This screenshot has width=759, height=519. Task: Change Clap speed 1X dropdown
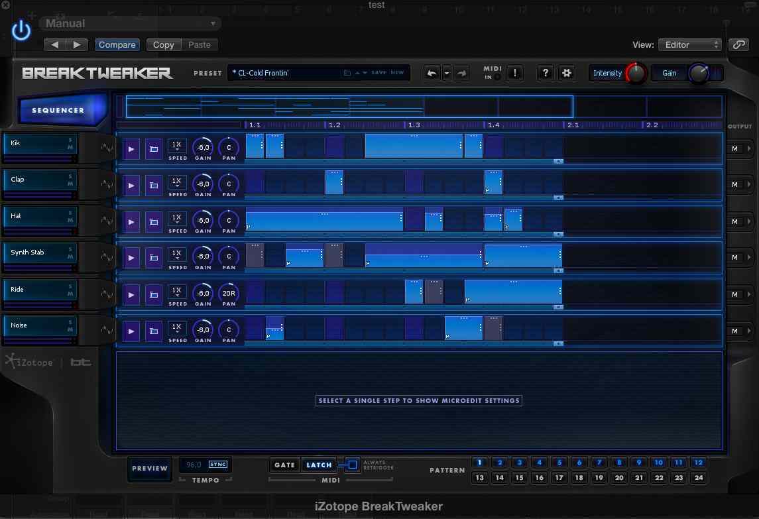(x=177, y=182)
